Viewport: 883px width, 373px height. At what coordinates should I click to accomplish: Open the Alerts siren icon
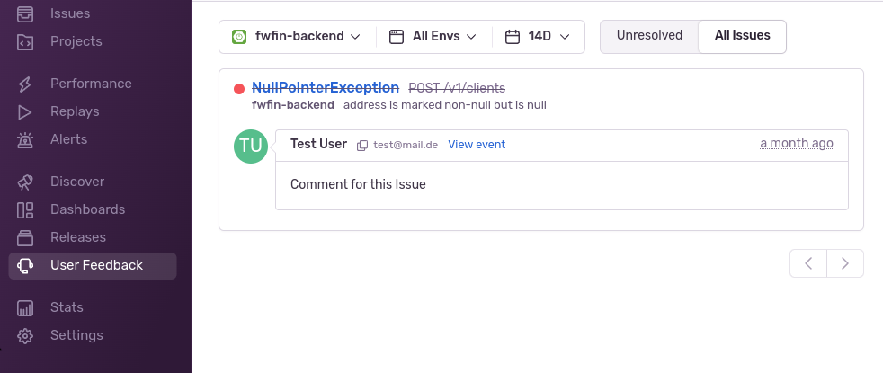25,139
